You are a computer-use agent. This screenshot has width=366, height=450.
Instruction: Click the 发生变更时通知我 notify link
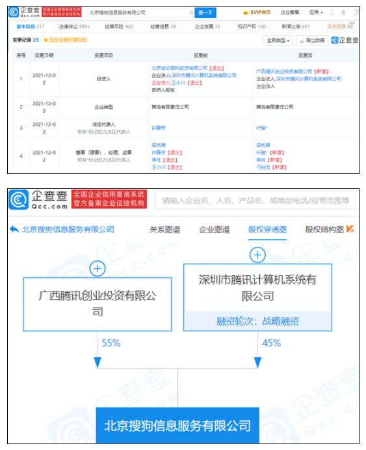click(66, 40)
